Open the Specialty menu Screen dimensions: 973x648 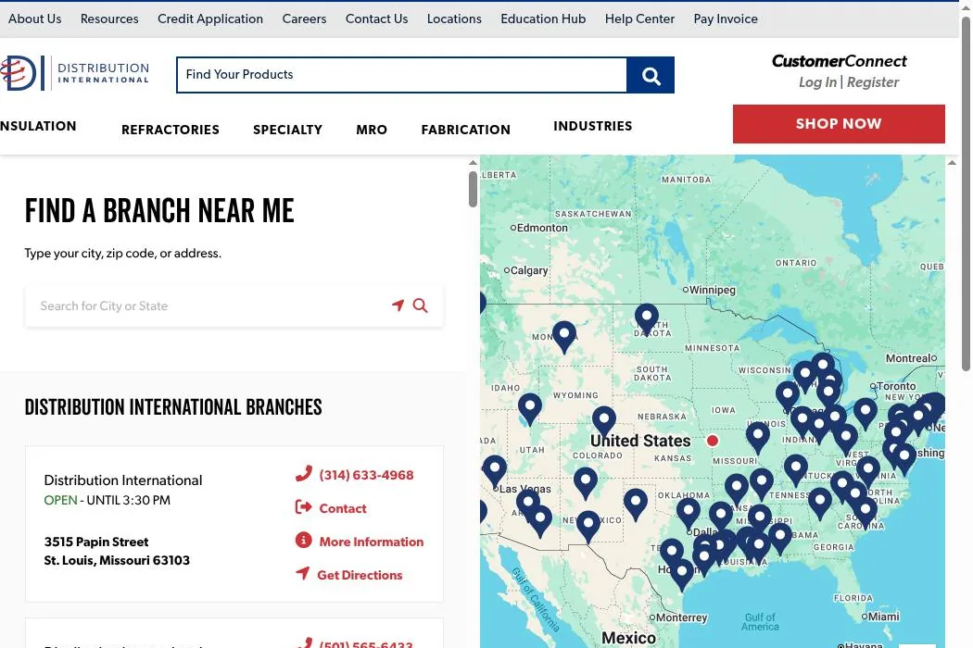[288, 130]
